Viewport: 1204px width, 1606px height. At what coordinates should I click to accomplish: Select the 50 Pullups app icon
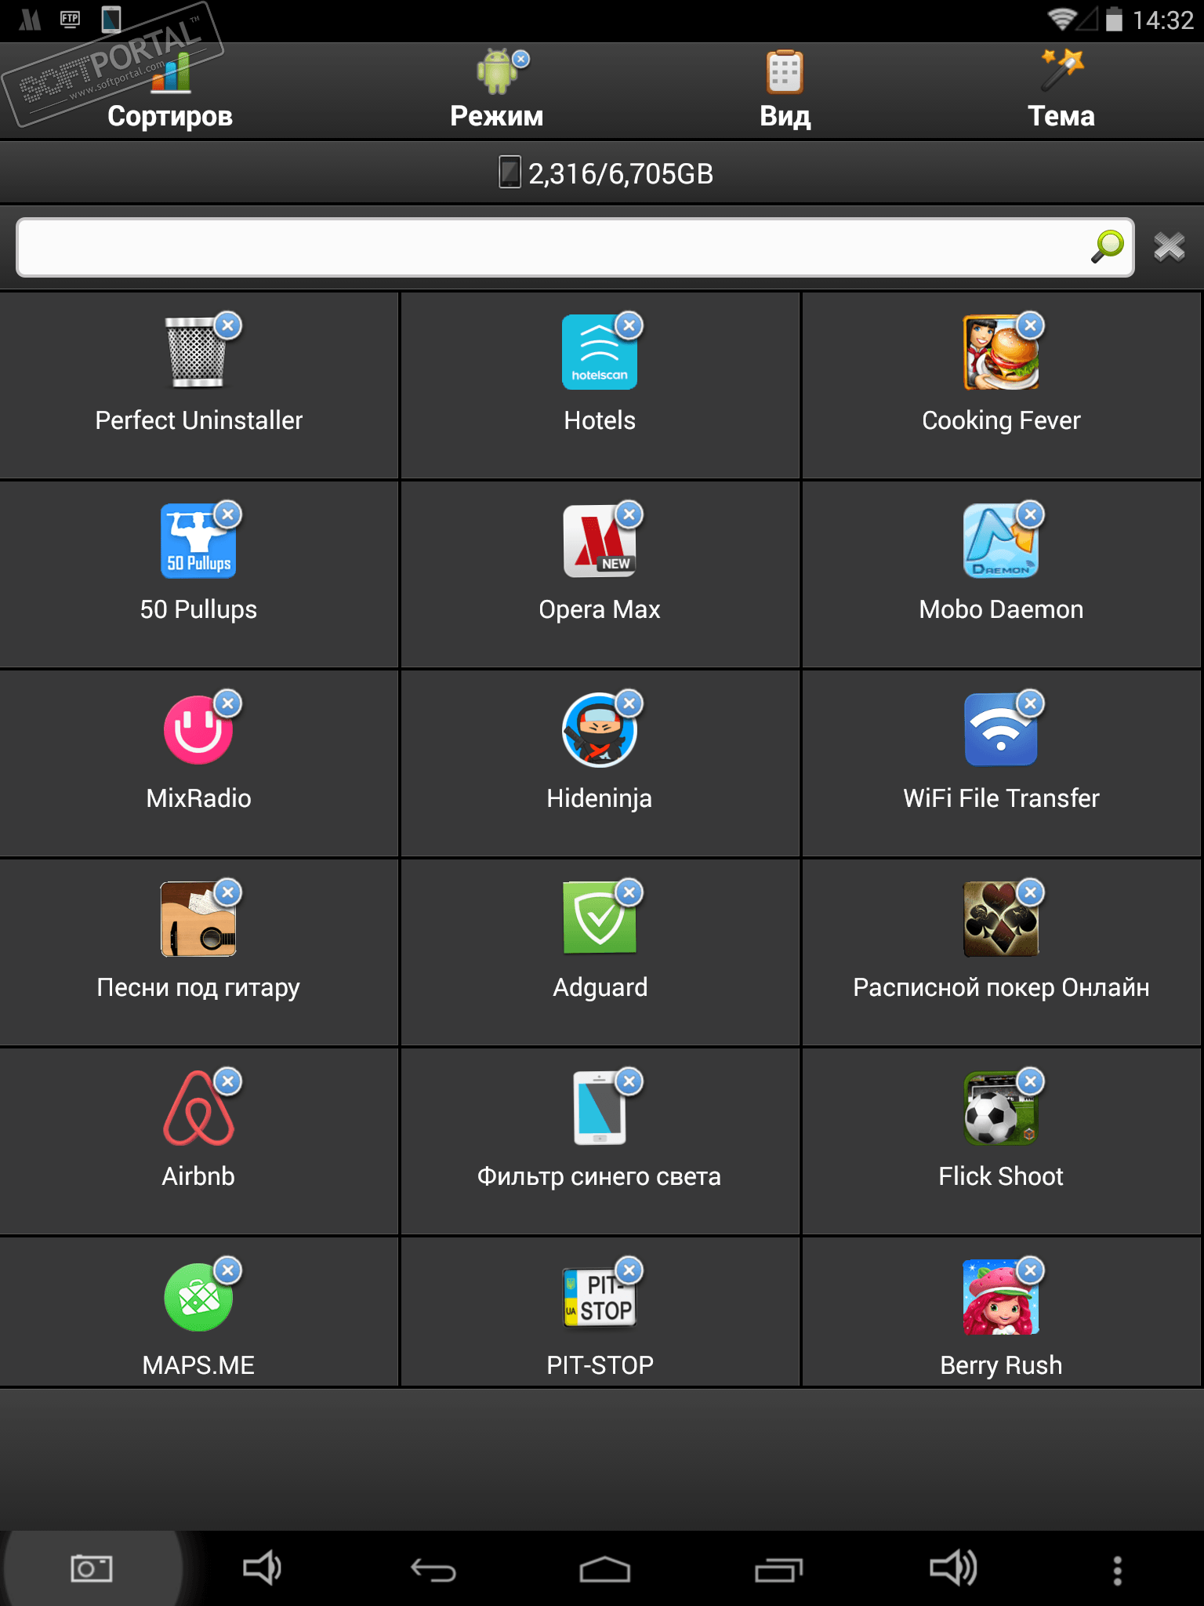click(198, 541)
